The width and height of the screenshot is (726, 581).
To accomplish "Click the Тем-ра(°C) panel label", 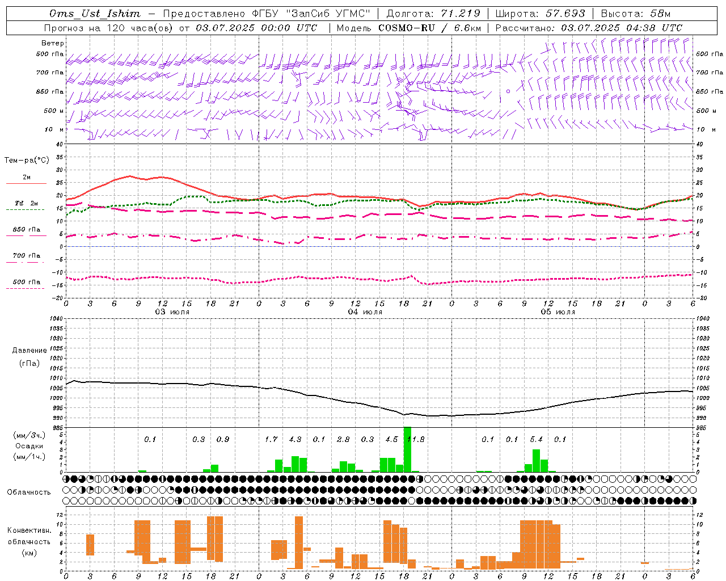I will [27, 161].
